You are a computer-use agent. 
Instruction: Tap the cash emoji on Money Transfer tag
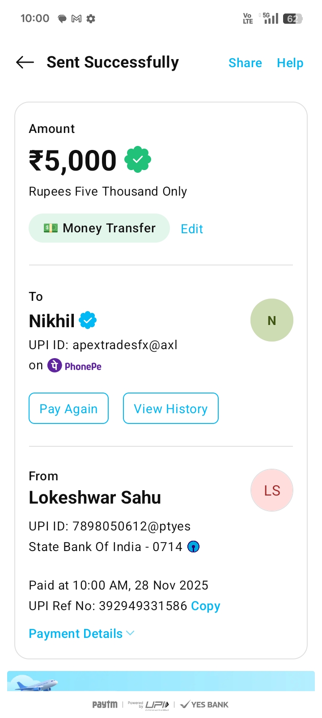51,228
